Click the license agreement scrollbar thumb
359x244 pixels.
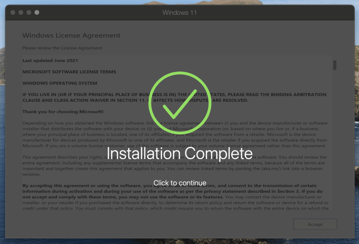[x=334, y=65]
